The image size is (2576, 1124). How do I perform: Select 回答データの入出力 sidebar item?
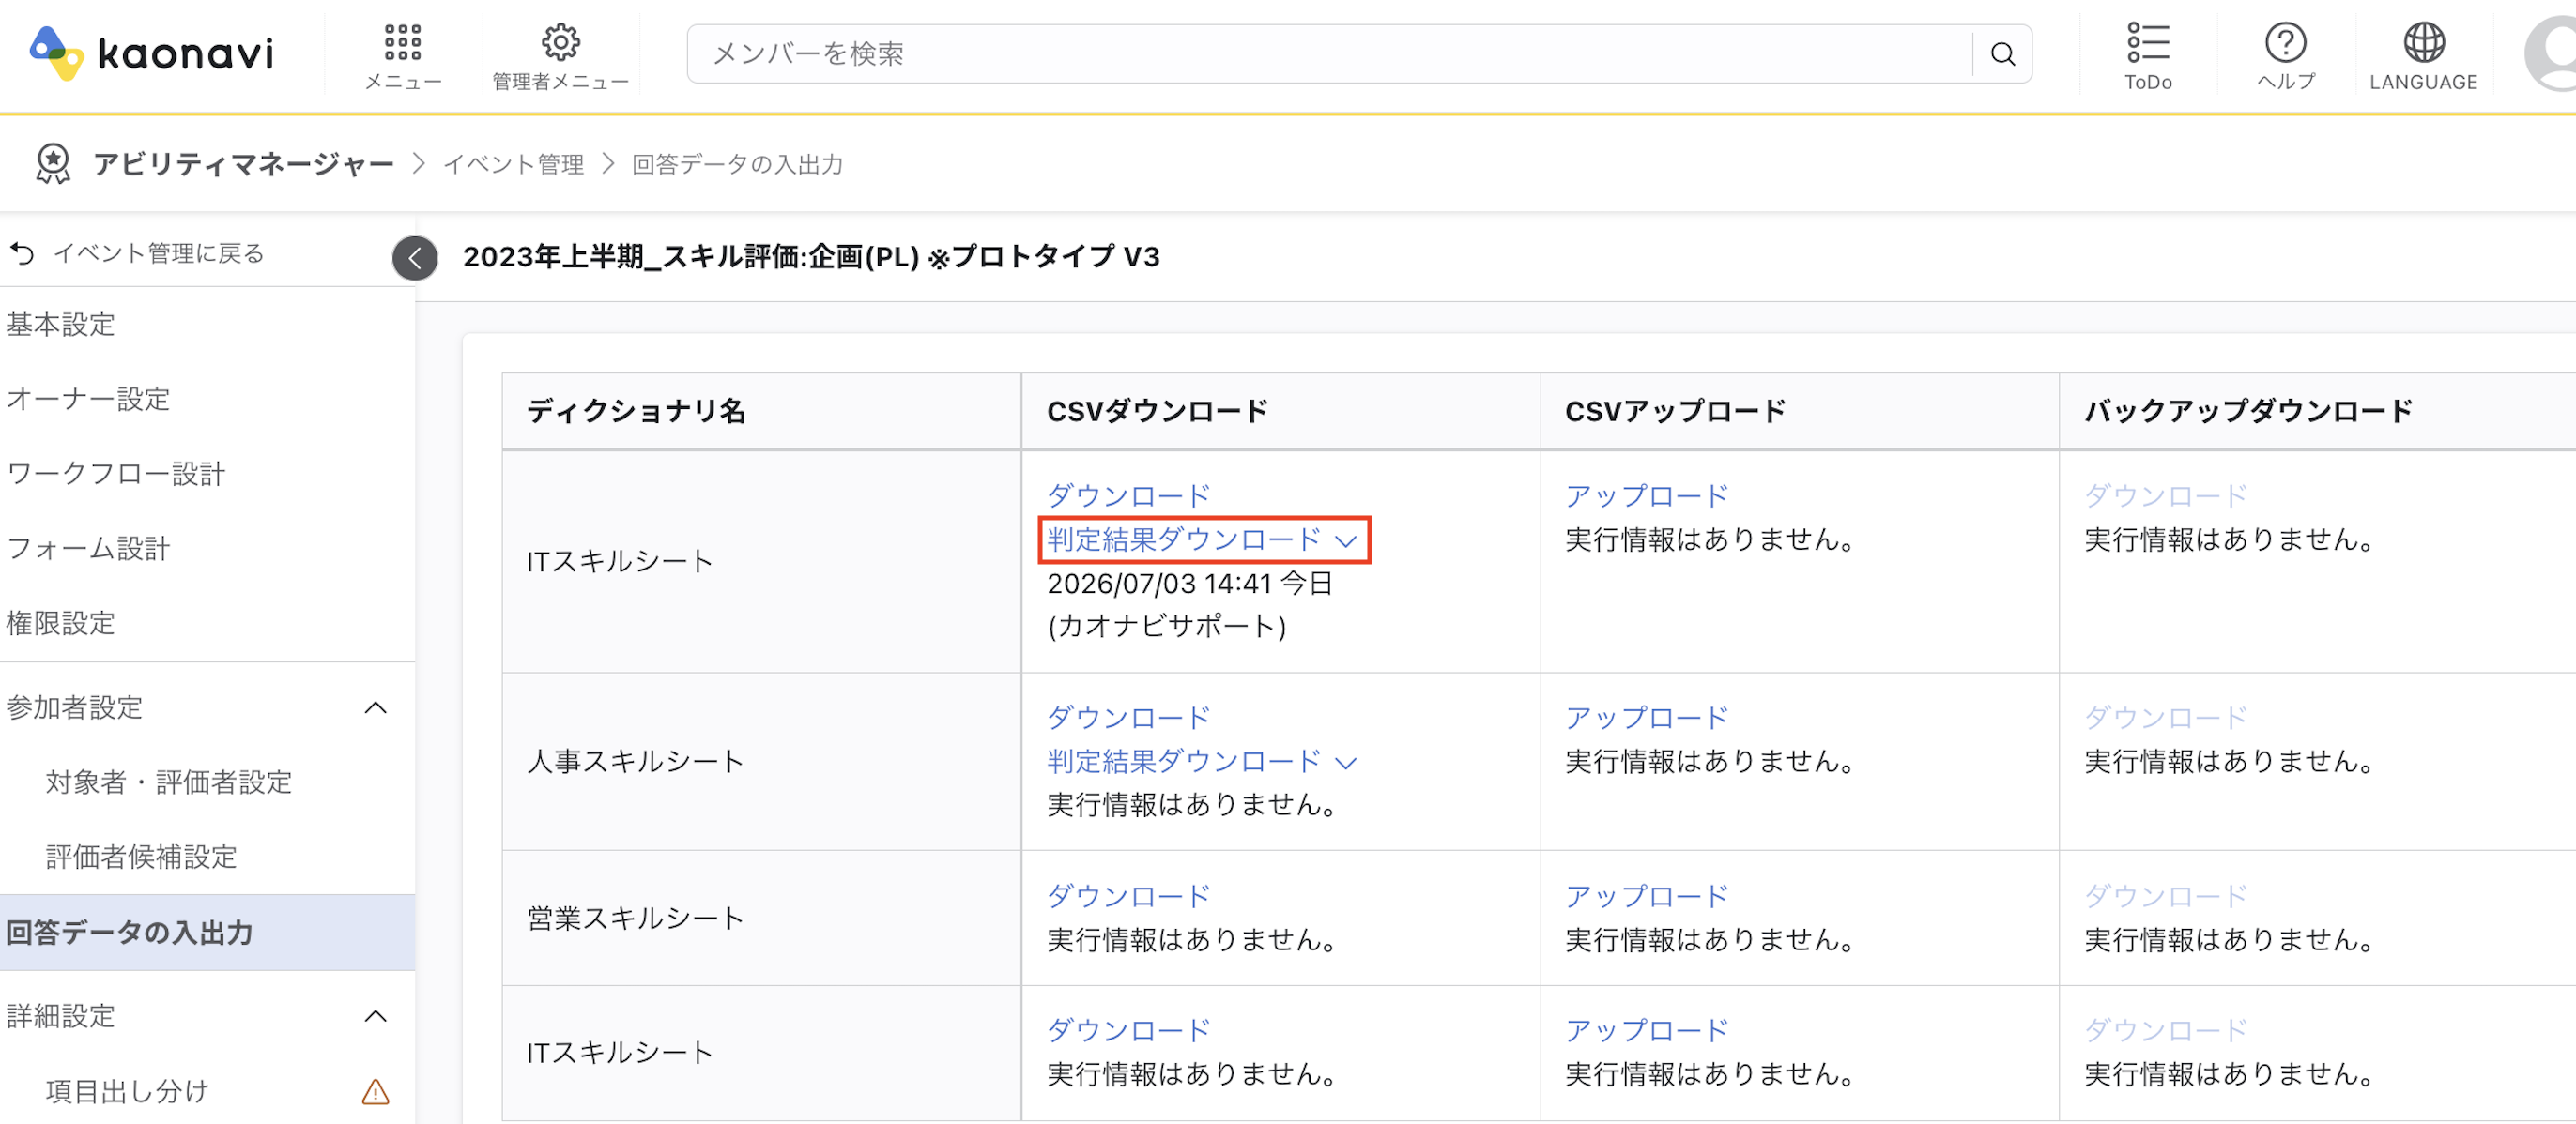click(x=207, y=933)
